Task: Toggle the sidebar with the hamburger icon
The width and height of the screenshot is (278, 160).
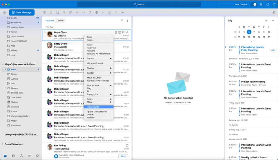Action: click(4, 13)
